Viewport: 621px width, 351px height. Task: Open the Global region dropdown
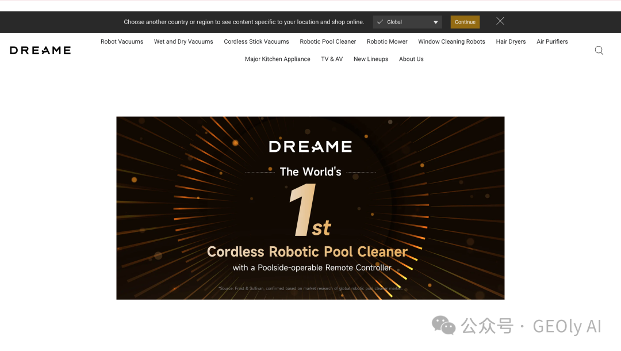[x=407, y=22]
